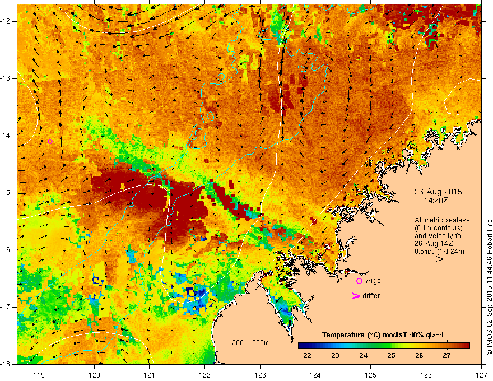Click the '14:20Z' time text
This screenshot has height=381, width=493.
436,201
